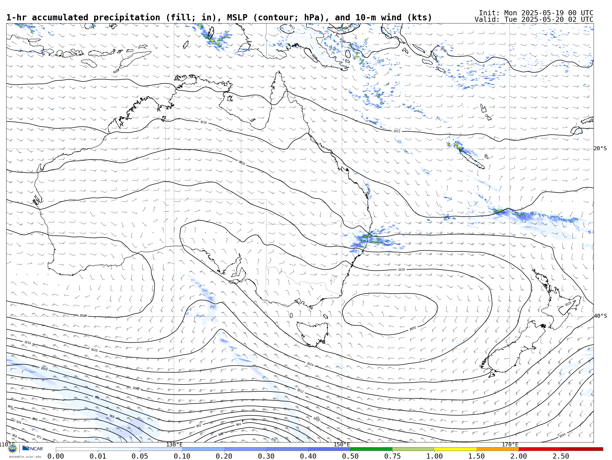
Task: Click the plot title about accumulated precipitation
Action: pyautogui.click(x=219, y=18)
